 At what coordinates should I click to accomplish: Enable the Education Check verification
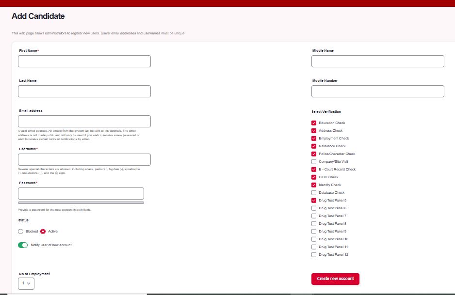314,123
